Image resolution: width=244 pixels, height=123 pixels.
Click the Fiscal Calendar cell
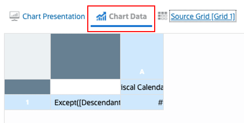point(142,87)
